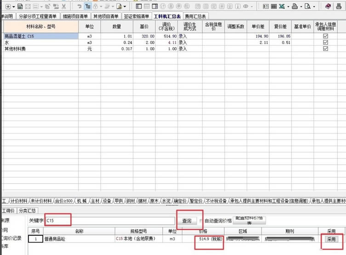This screenshot has height=255, width=346.
Task: Click the horizontal rows layout icon
Action: click(x=147, y=6)
